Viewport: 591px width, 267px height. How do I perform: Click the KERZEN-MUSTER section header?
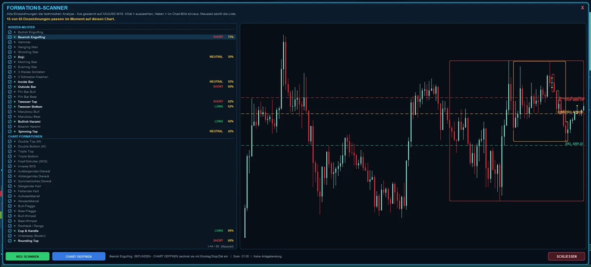tap(22, 27)
